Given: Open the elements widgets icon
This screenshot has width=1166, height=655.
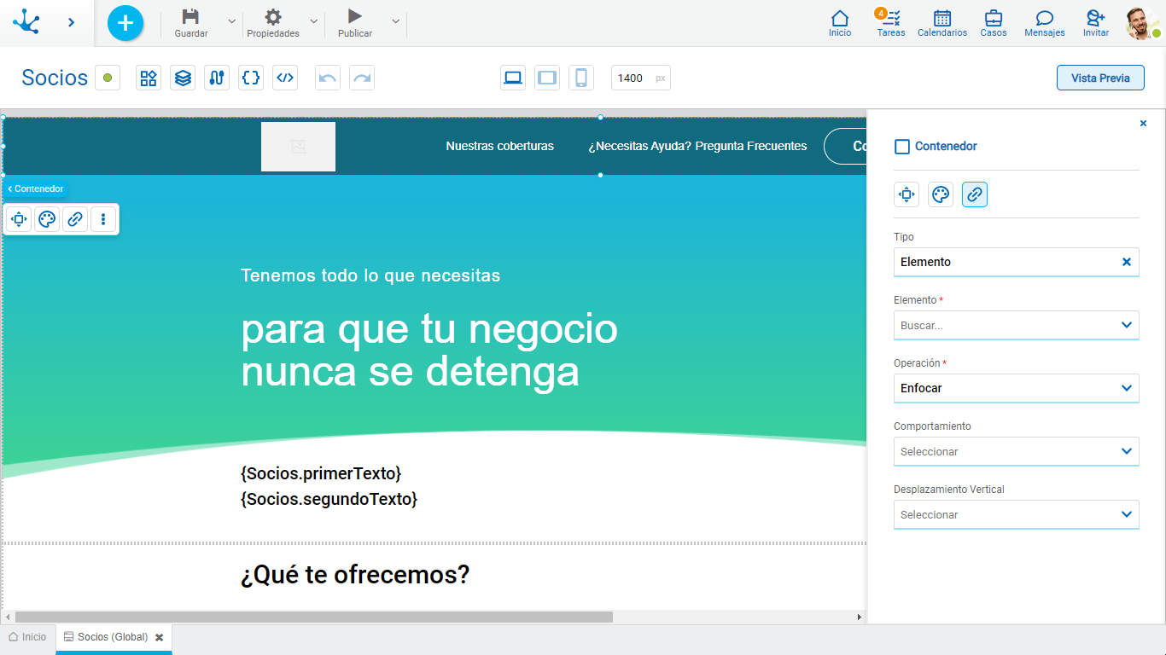Looking at the screenshot, I should tap(149, 78).
